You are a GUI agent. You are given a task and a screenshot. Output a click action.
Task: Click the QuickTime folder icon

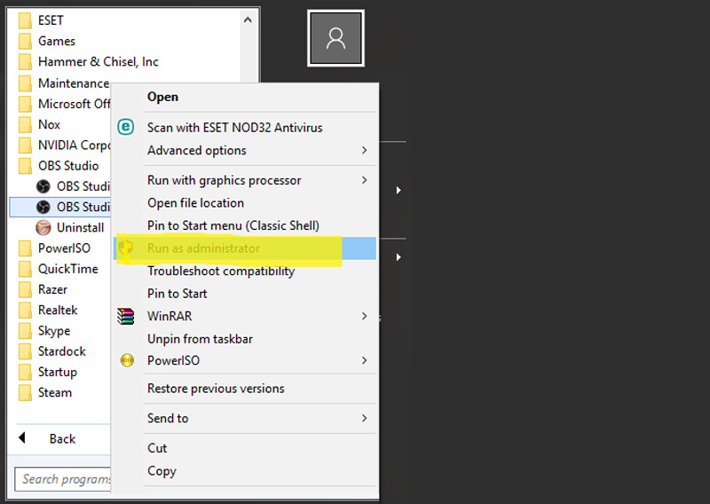click(x=25, y=269)
